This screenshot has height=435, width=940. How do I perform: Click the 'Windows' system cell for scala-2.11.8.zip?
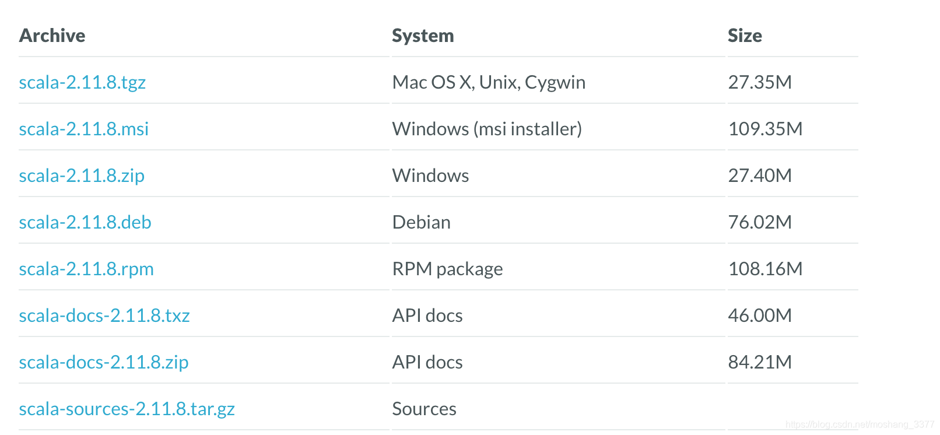(430, 176)
